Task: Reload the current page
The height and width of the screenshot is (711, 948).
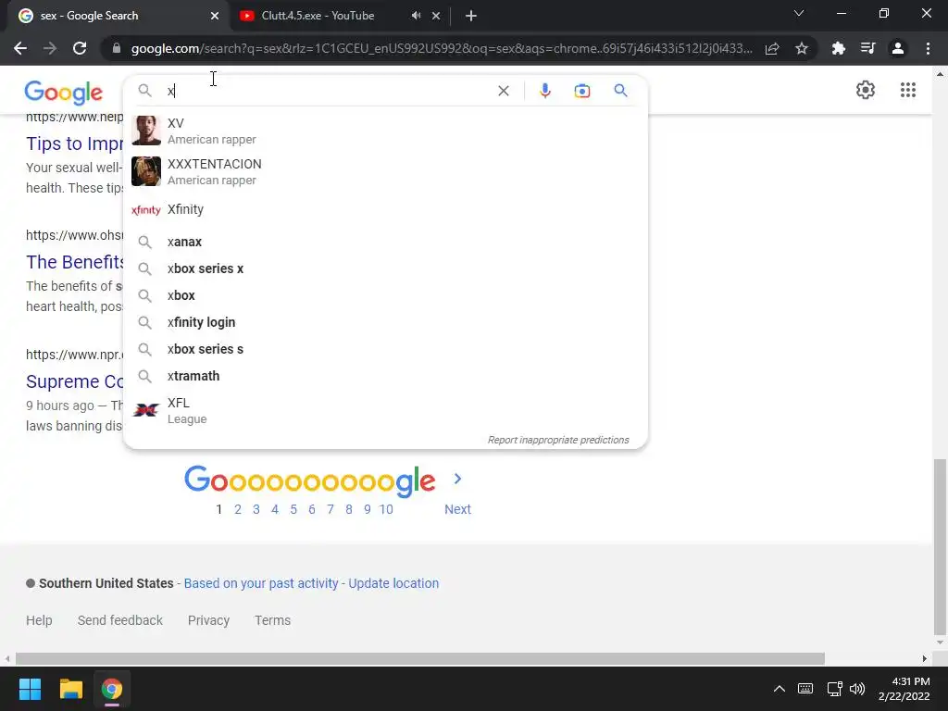Action: pyautogui.click(x=80, y=48)
